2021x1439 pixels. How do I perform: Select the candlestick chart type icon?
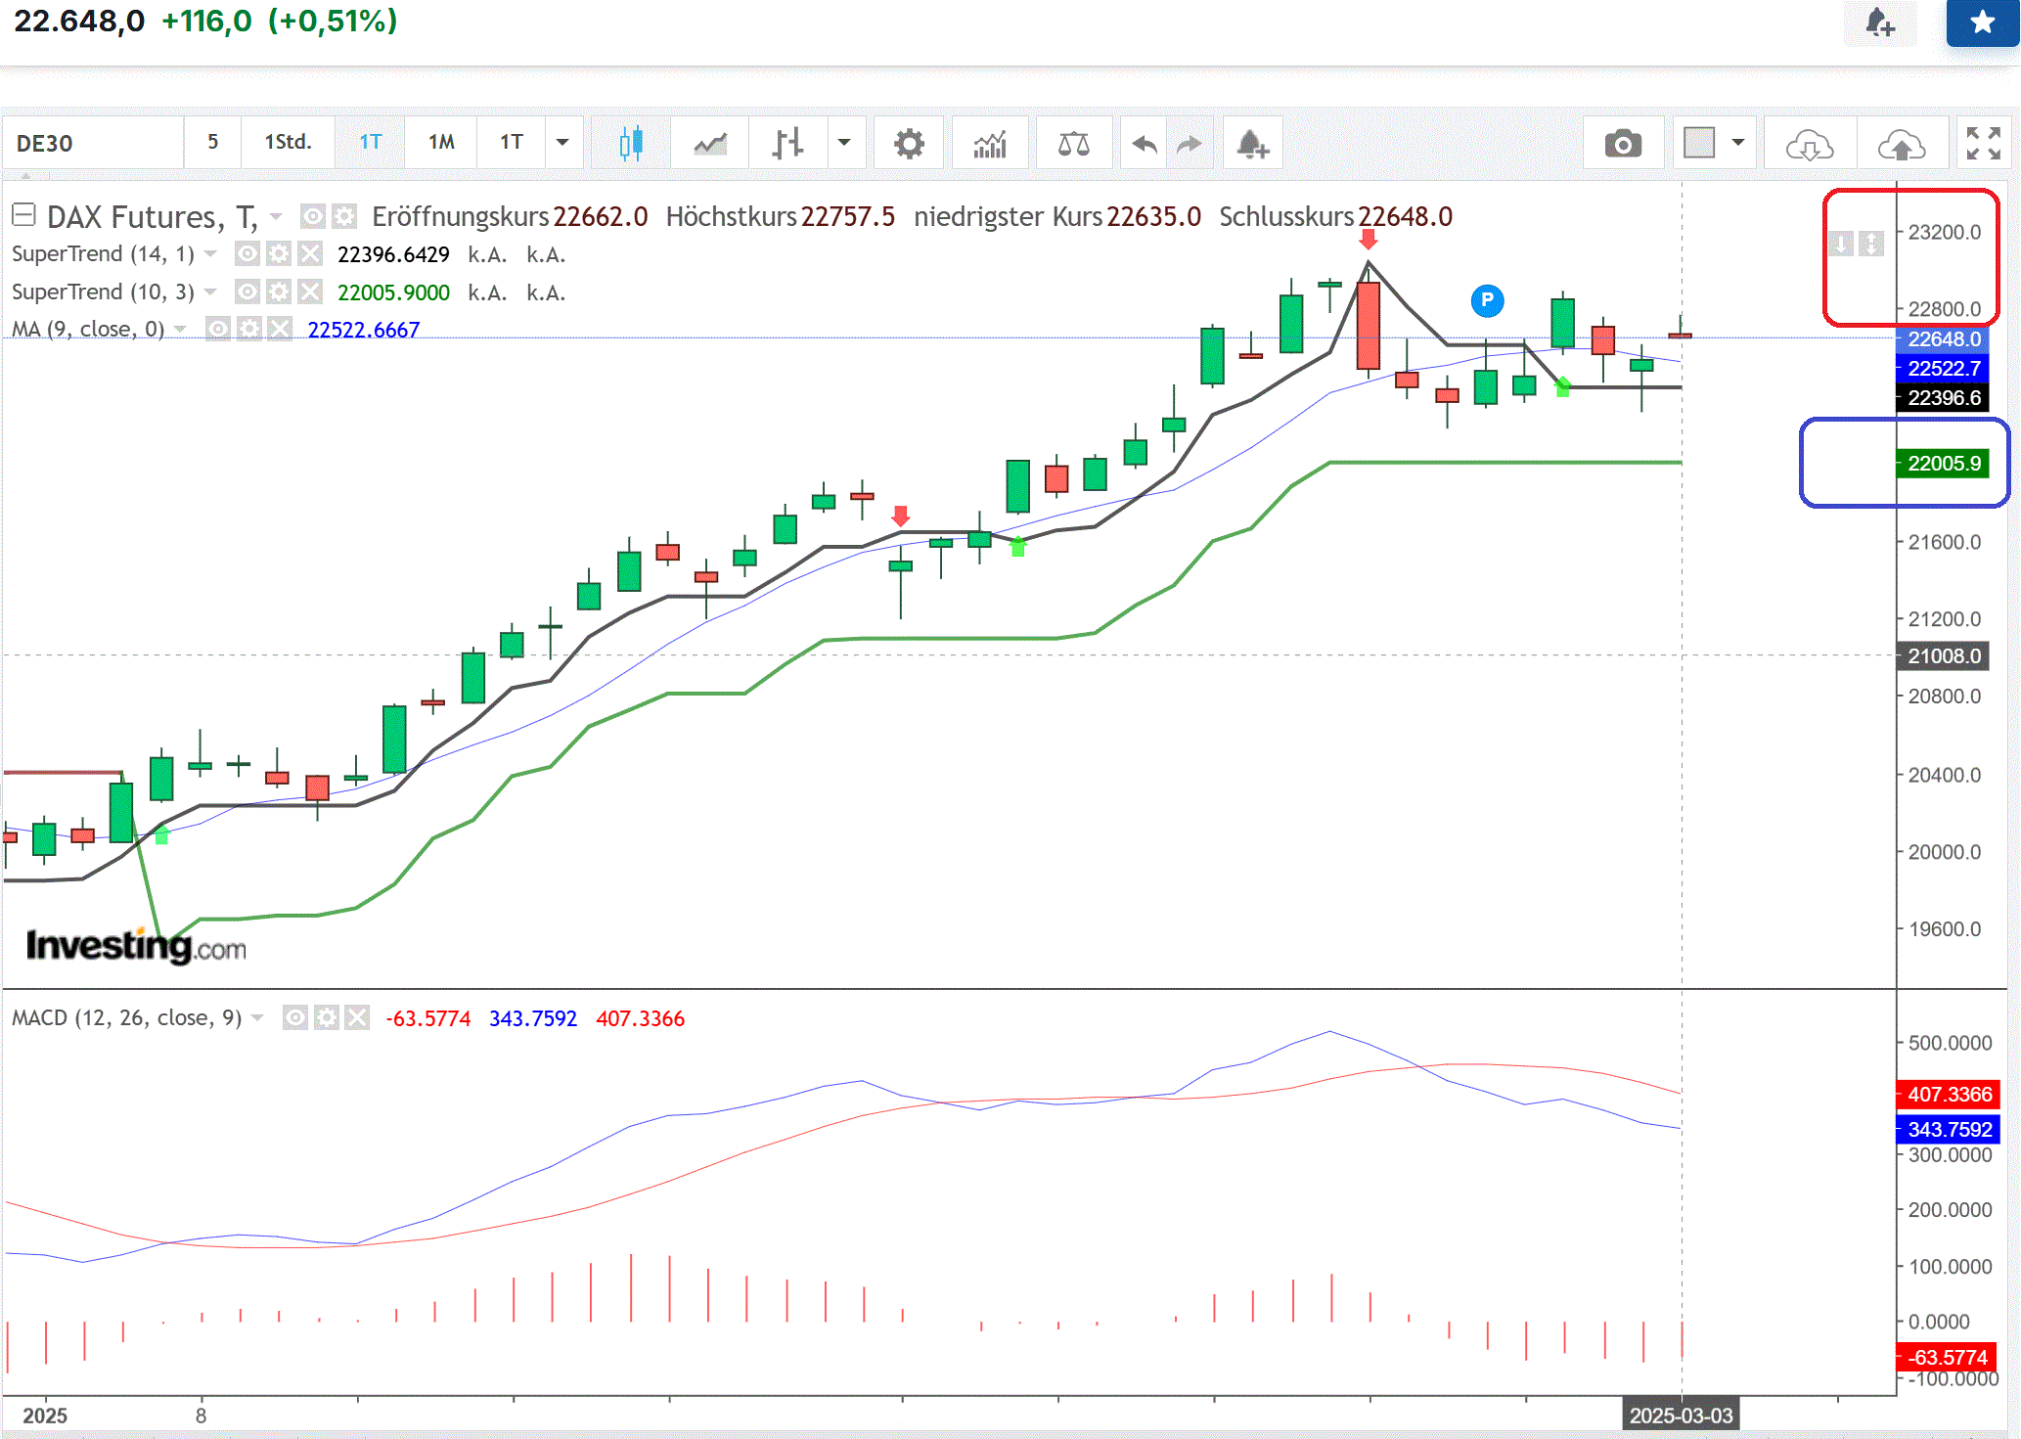point(631,143)
